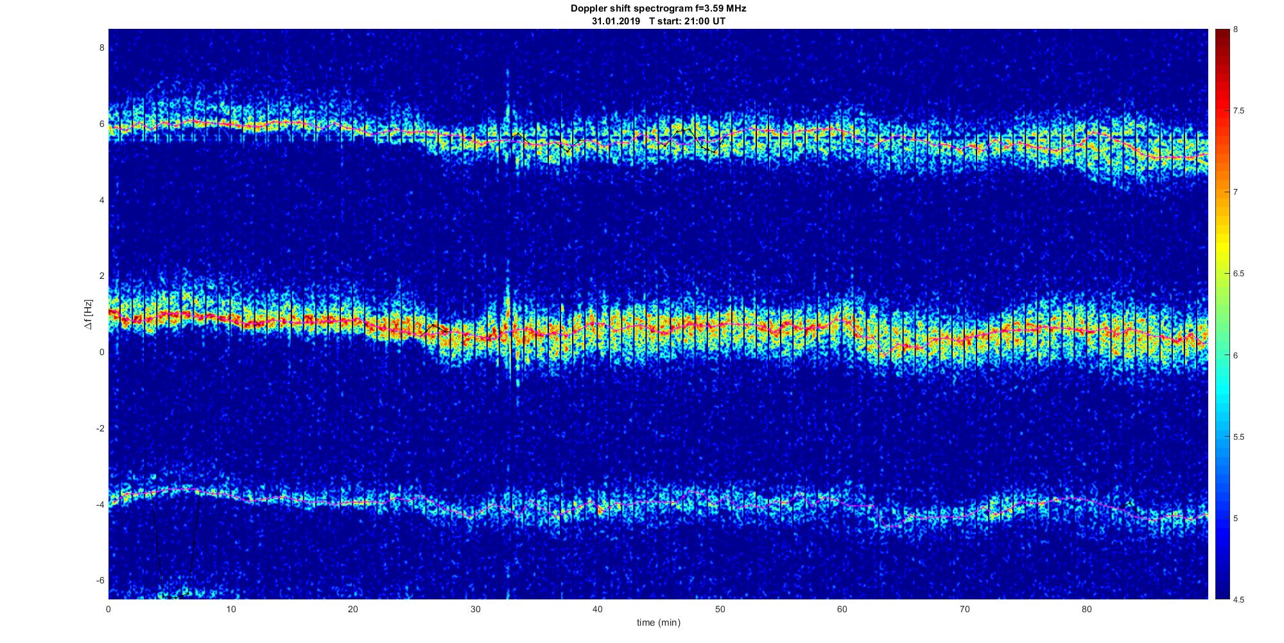Click the x-axis tick label "70"
This screenshot has width=1284, height=643.
[964, 609]
